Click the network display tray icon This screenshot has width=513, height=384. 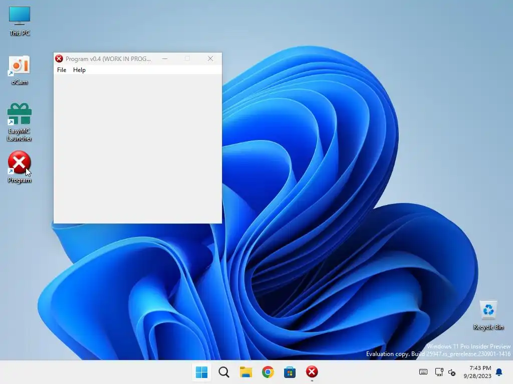click(439, 372)
